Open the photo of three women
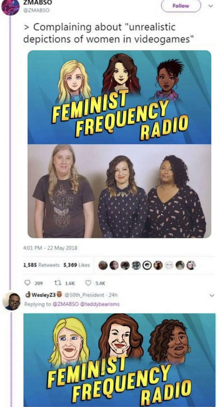217x407 pixels. pos(119,191)
